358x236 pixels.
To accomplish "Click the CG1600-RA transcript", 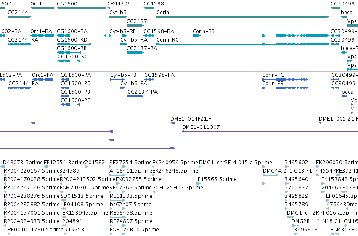I will [82, 36].
